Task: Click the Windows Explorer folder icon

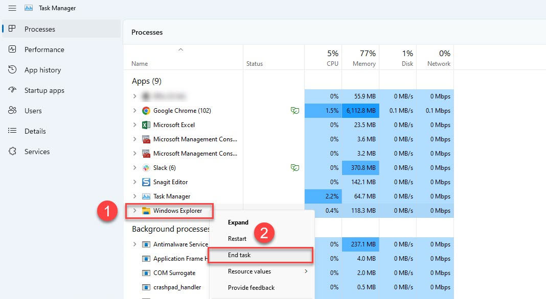Action: [146, 211]
